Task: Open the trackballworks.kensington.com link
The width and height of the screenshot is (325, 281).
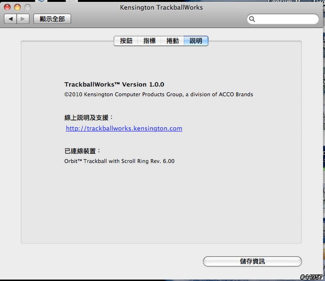Action: coord(124,128)
